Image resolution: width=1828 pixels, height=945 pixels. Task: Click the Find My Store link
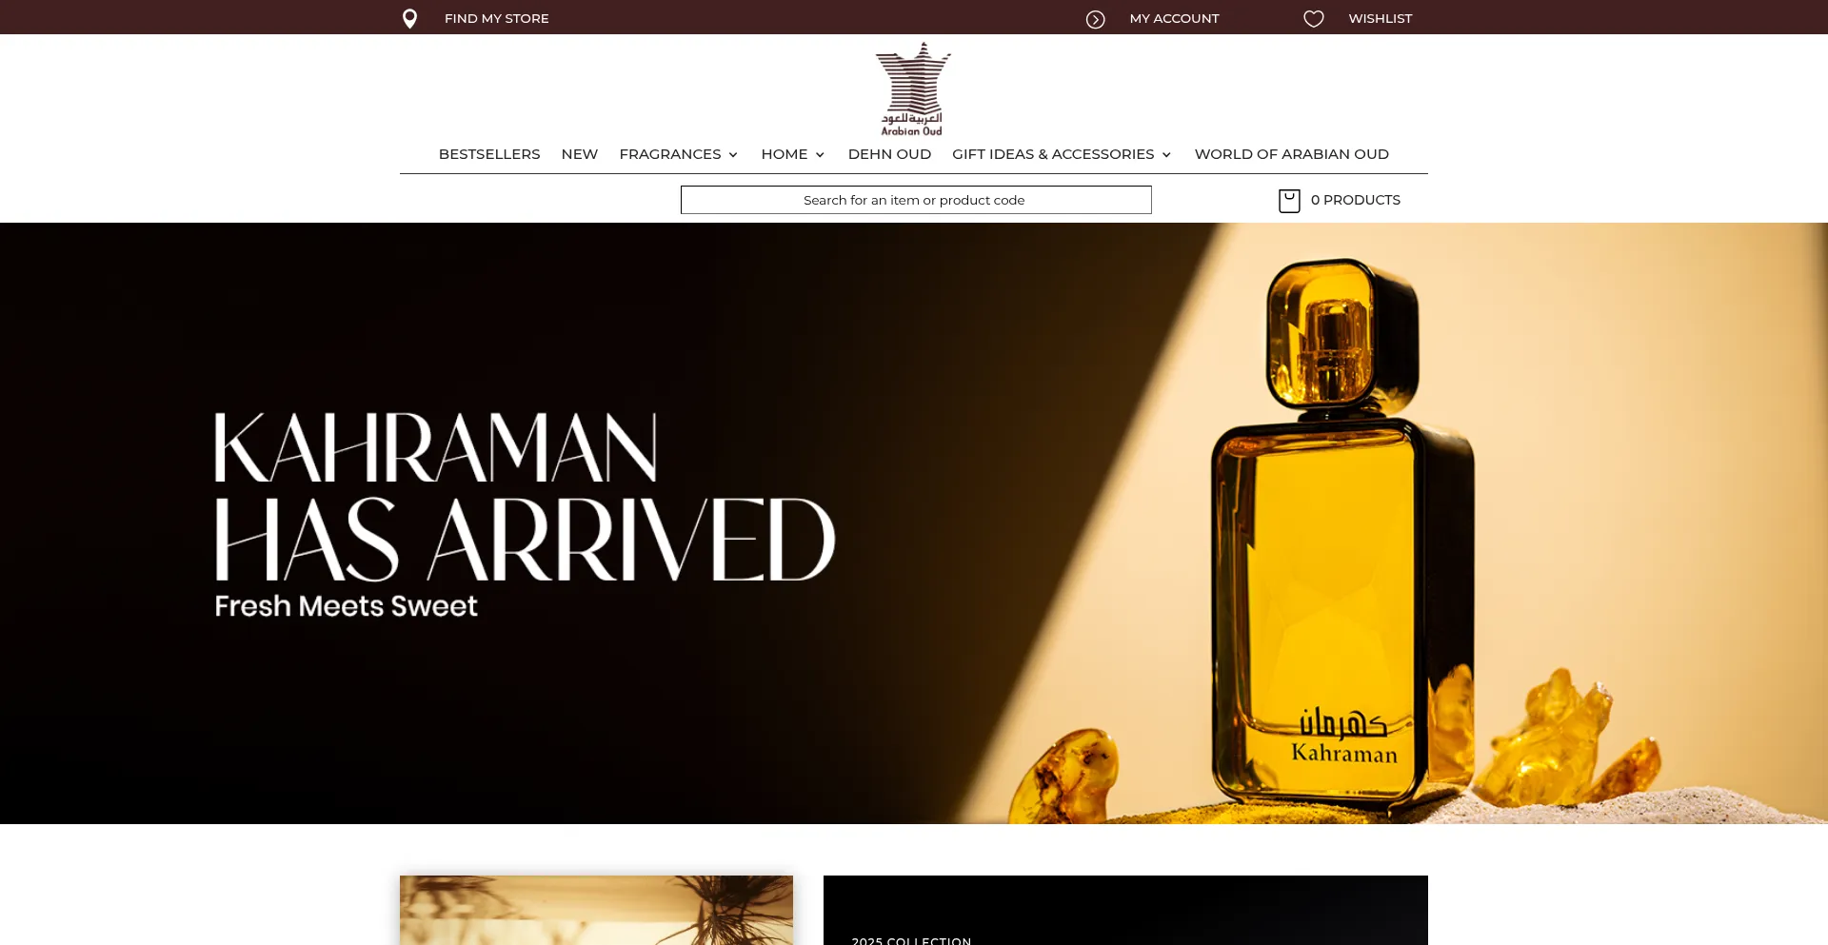pyautogui.click(x=497, y=19)
